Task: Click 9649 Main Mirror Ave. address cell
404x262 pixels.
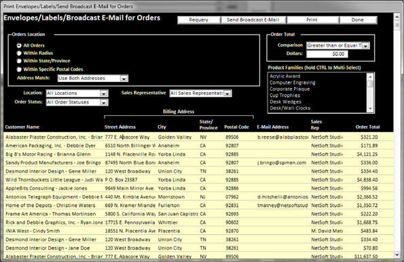Action: (x=130, y=188)
